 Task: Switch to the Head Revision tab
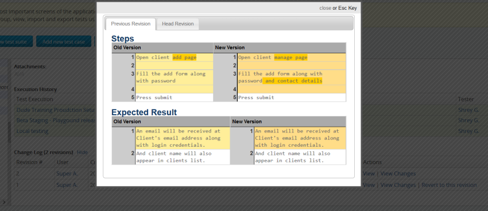(x=178, y=24)
